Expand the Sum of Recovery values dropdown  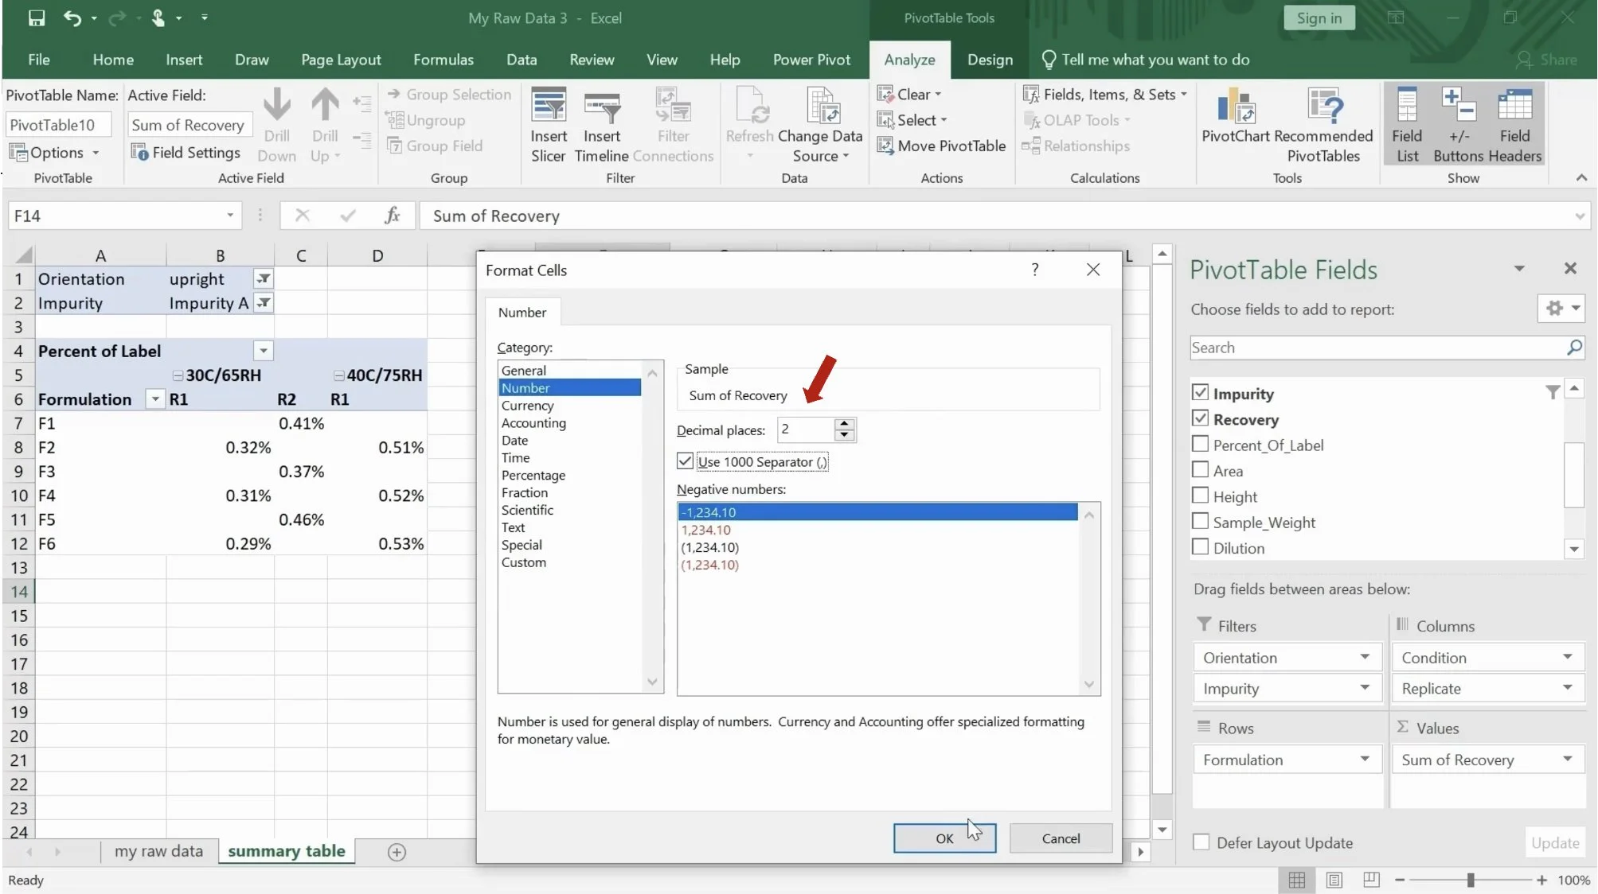[1567, 760]
